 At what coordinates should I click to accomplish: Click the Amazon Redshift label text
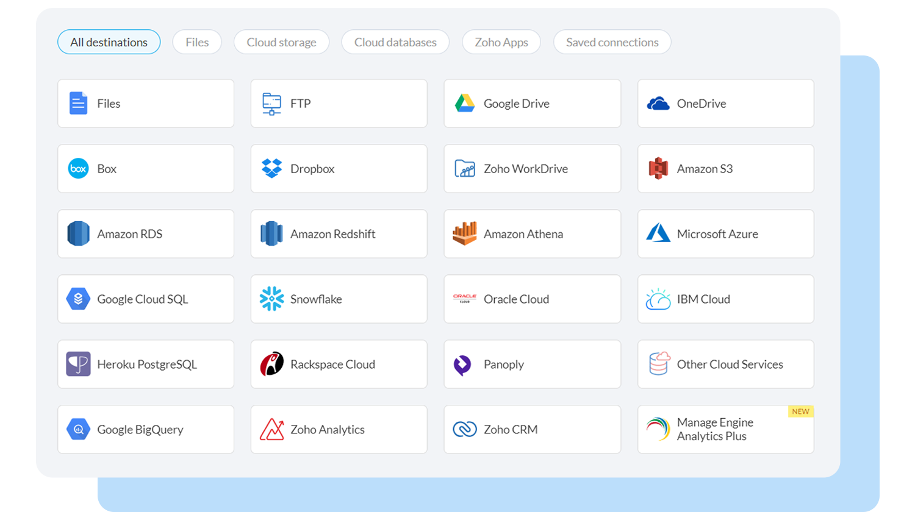pos(333,234)
